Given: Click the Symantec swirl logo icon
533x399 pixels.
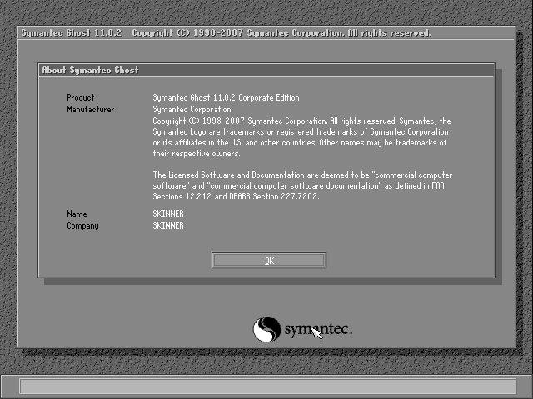Looking at the screenshot, I should [x=266, y=329].
